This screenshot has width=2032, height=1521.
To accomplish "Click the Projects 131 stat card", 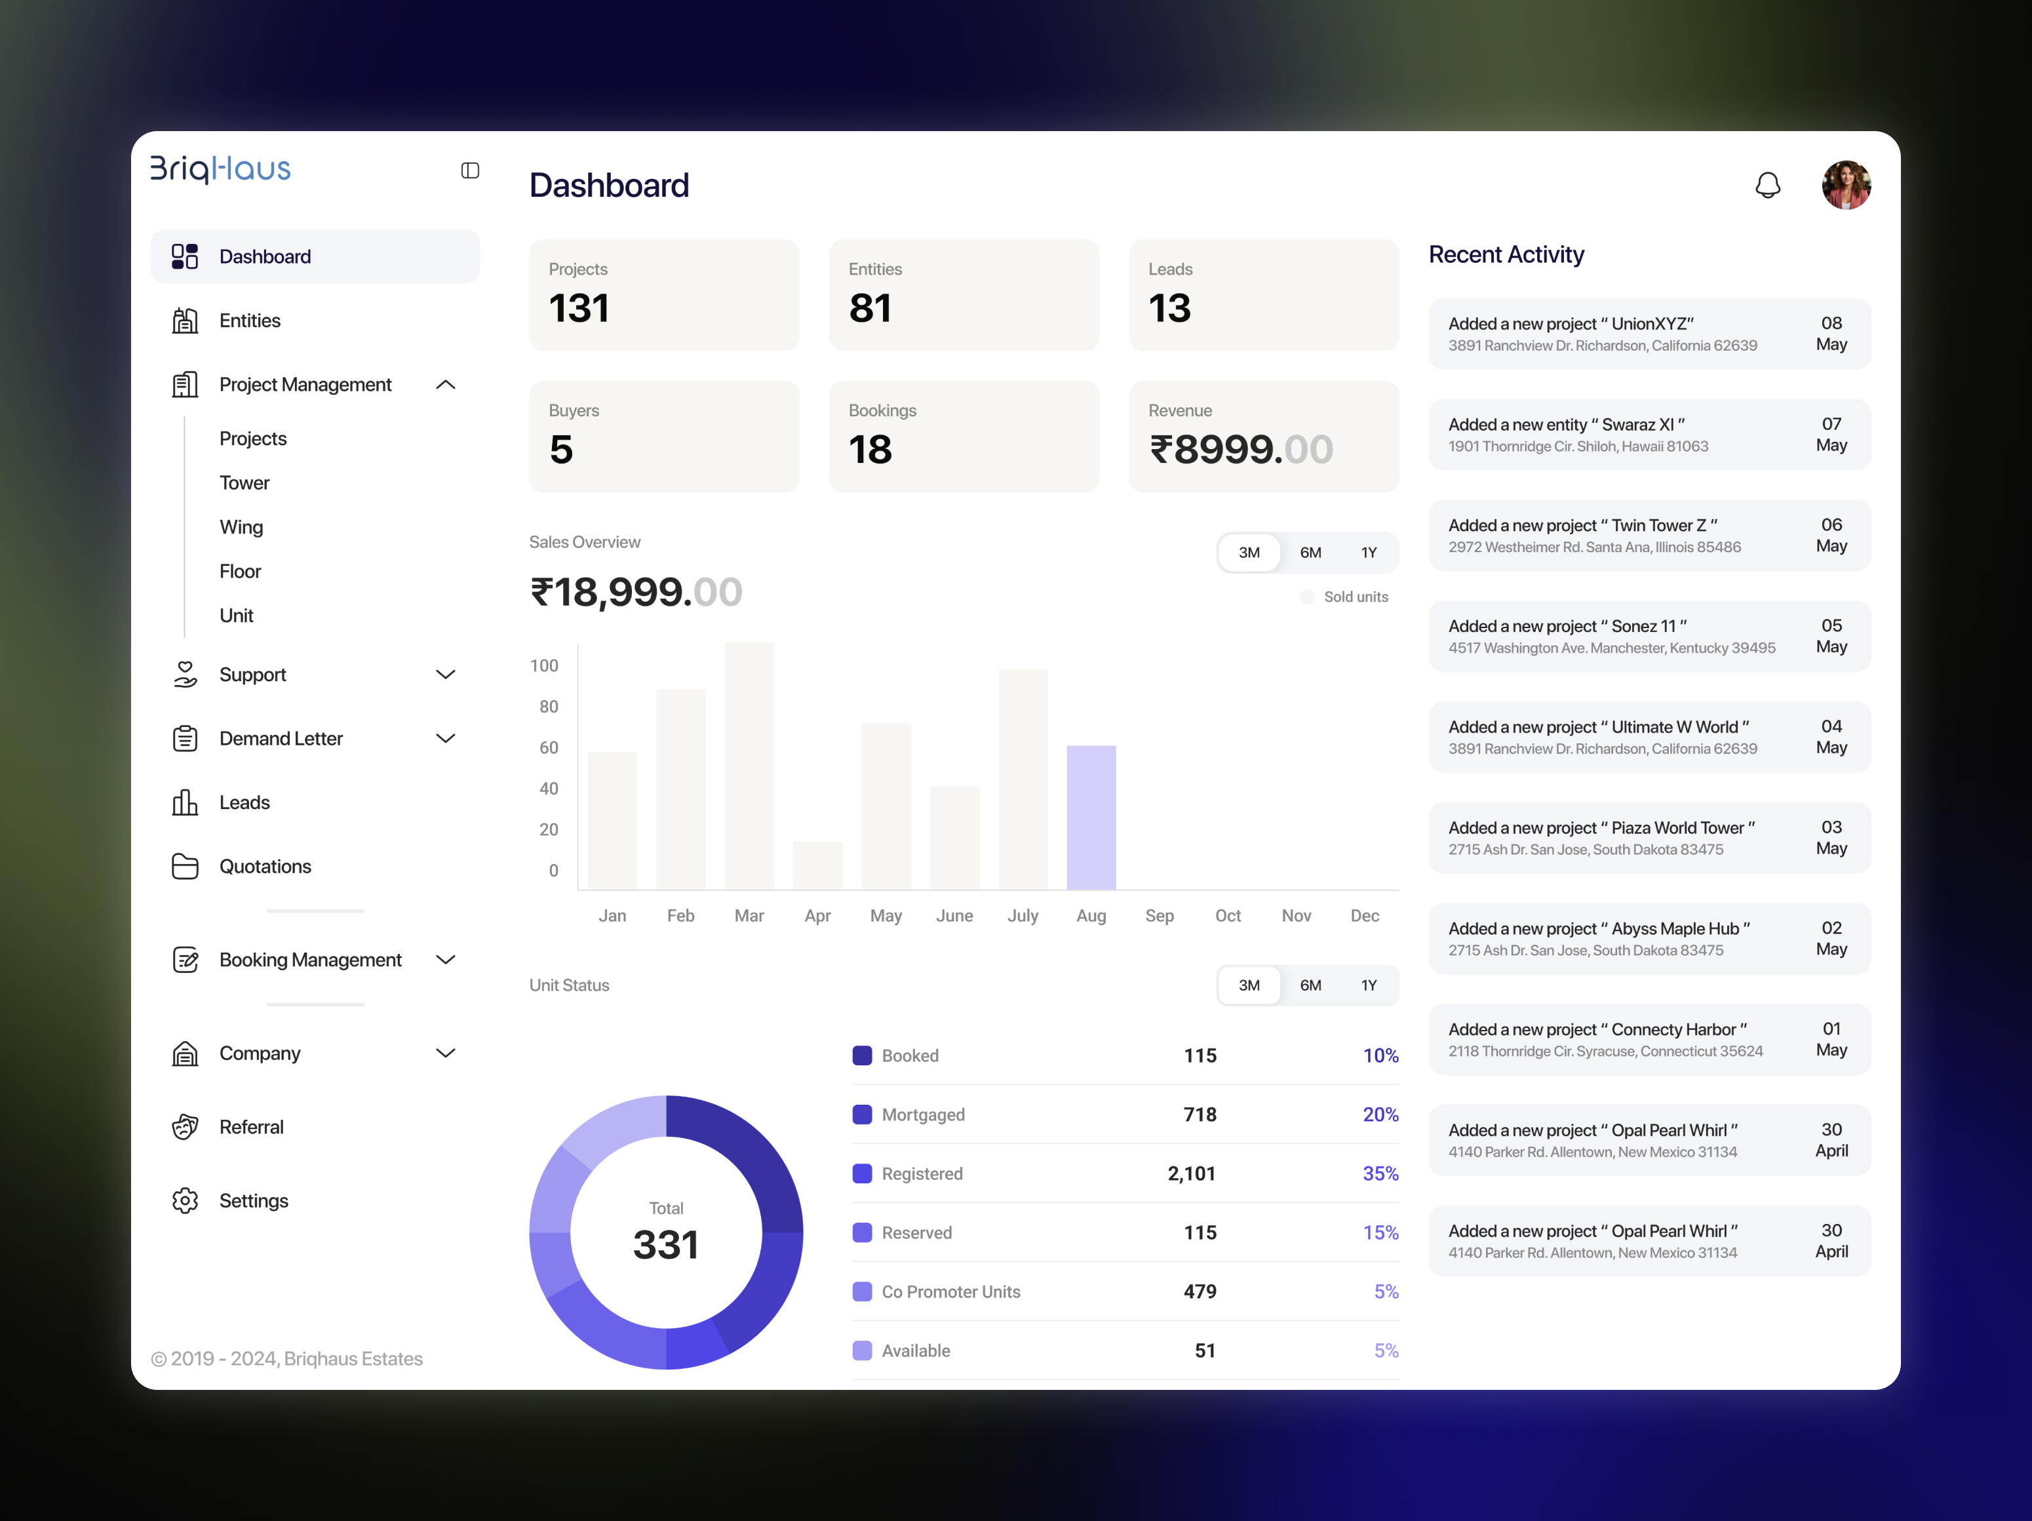I will pos(663,296).
